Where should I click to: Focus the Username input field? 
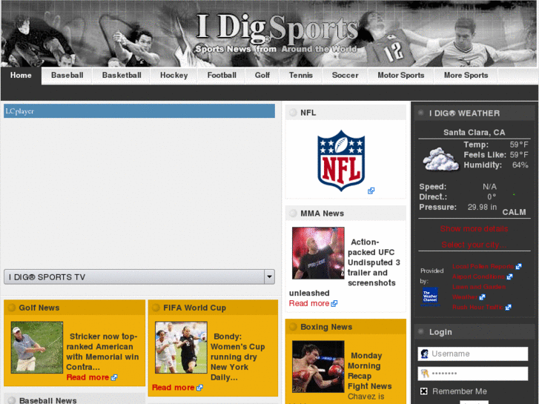pos(473,354)
